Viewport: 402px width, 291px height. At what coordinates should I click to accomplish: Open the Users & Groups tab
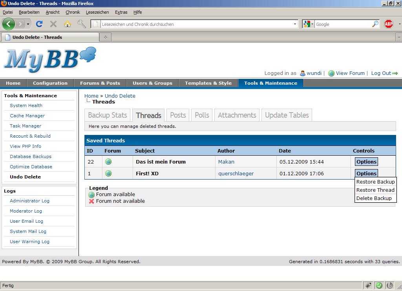click(153, 83)
